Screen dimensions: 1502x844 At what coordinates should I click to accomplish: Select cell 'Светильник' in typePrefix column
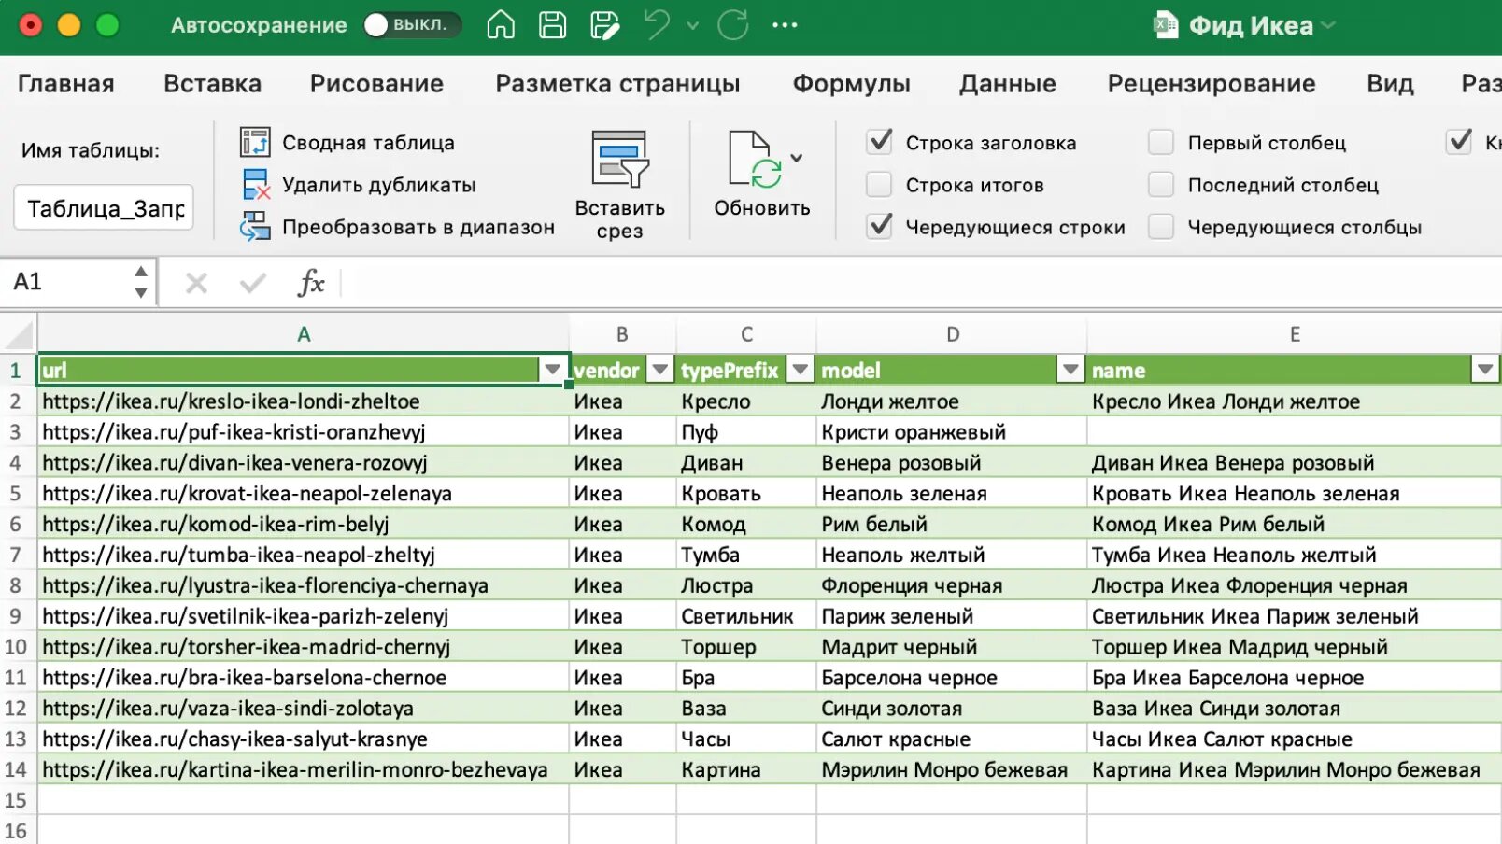click(x=746, y=616)
